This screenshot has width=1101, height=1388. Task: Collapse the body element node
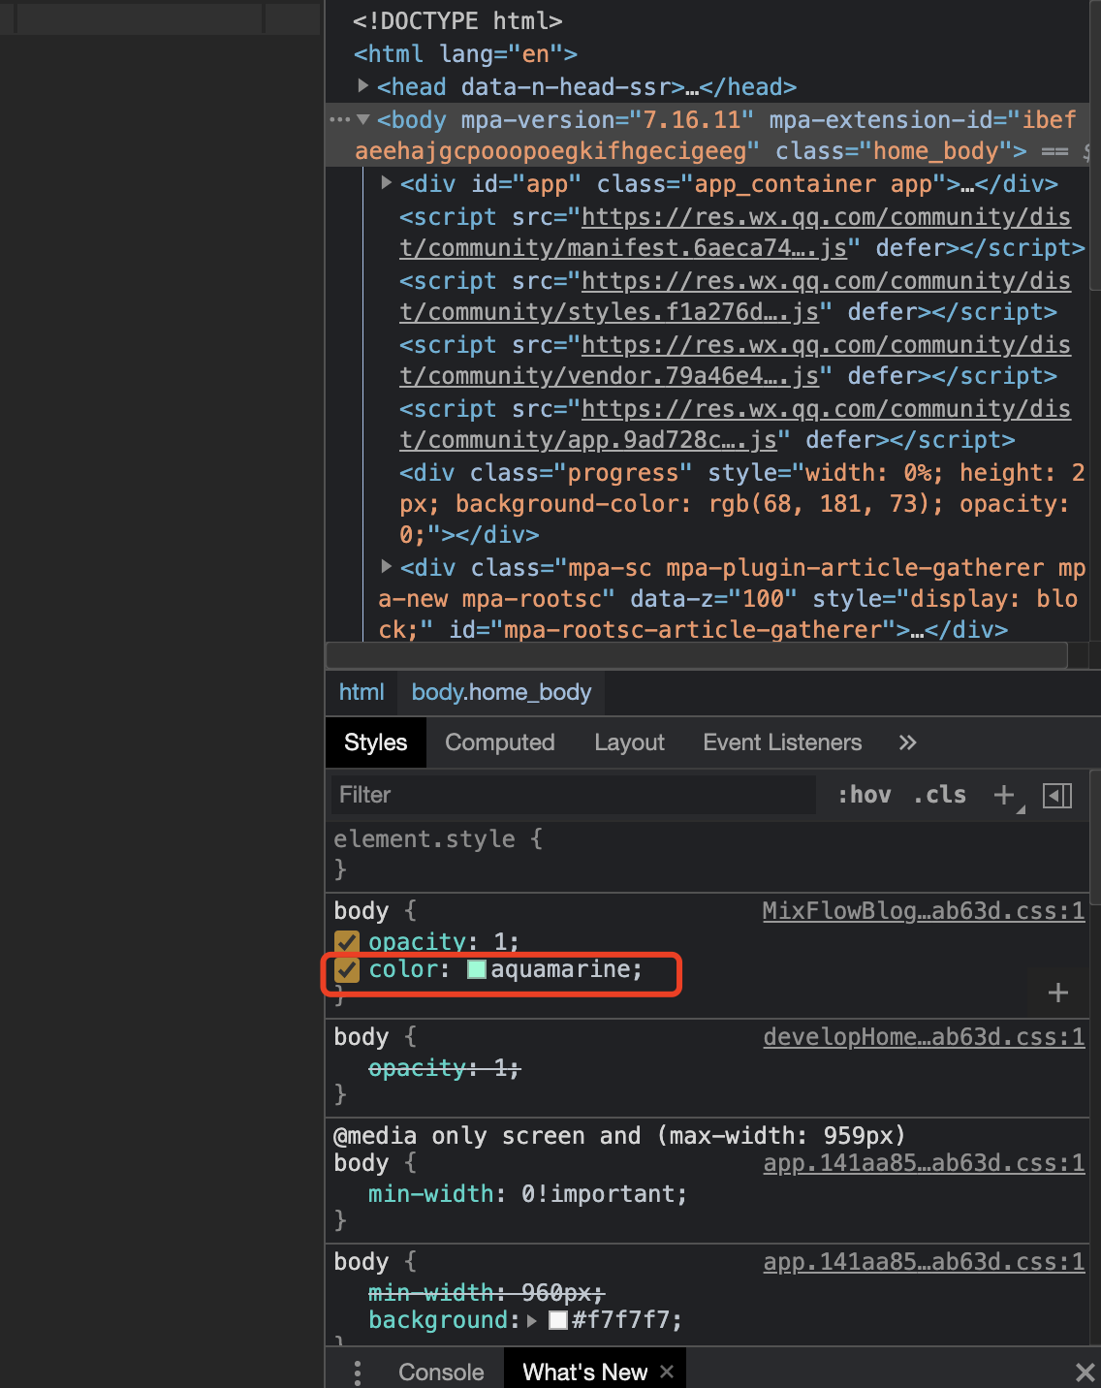363,120
